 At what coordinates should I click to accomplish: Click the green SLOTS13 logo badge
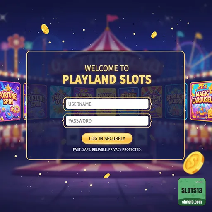pos(192,192)
